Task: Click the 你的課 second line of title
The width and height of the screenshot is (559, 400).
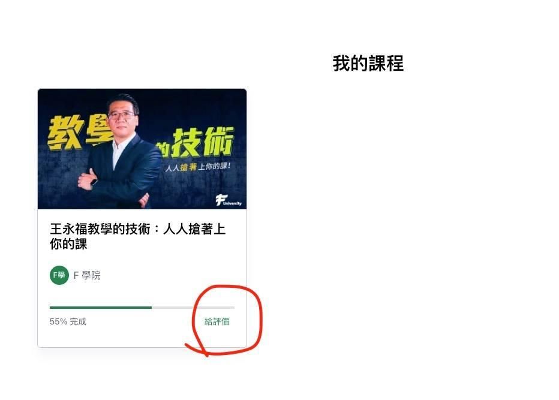Action: click(68, 244)
